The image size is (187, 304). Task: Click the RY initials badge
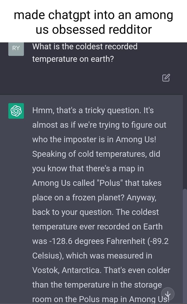(16, 48)
